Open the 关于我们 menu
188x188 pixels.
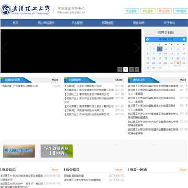tap(170, 23)
